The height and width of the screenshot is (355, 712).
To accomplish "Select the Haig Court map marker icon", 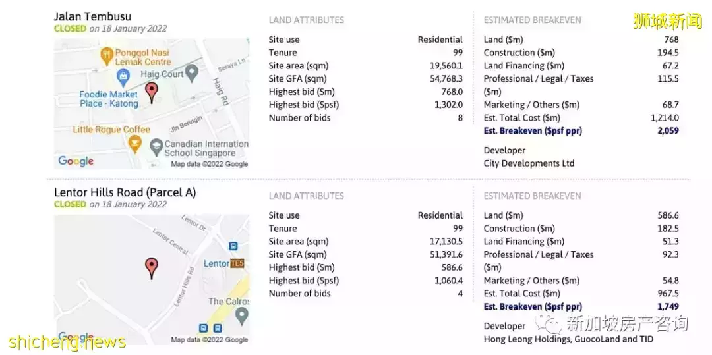I will tap(192, 71).
